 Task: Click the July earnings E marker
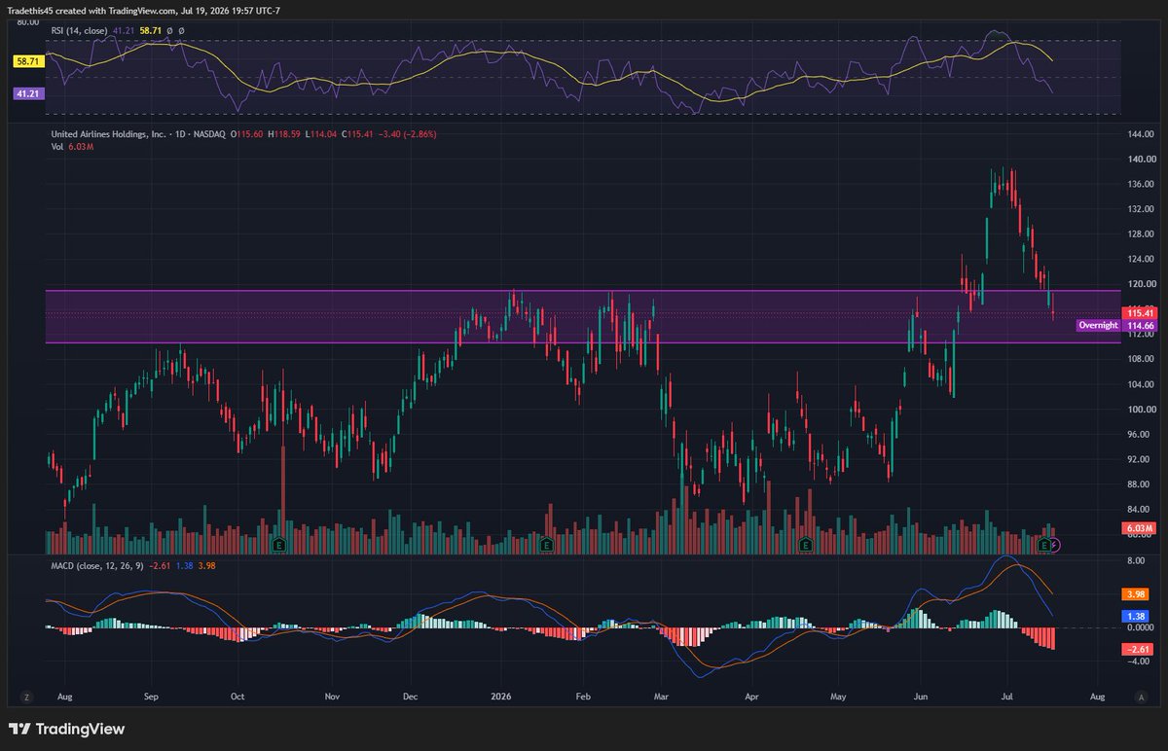[1045, 546]
